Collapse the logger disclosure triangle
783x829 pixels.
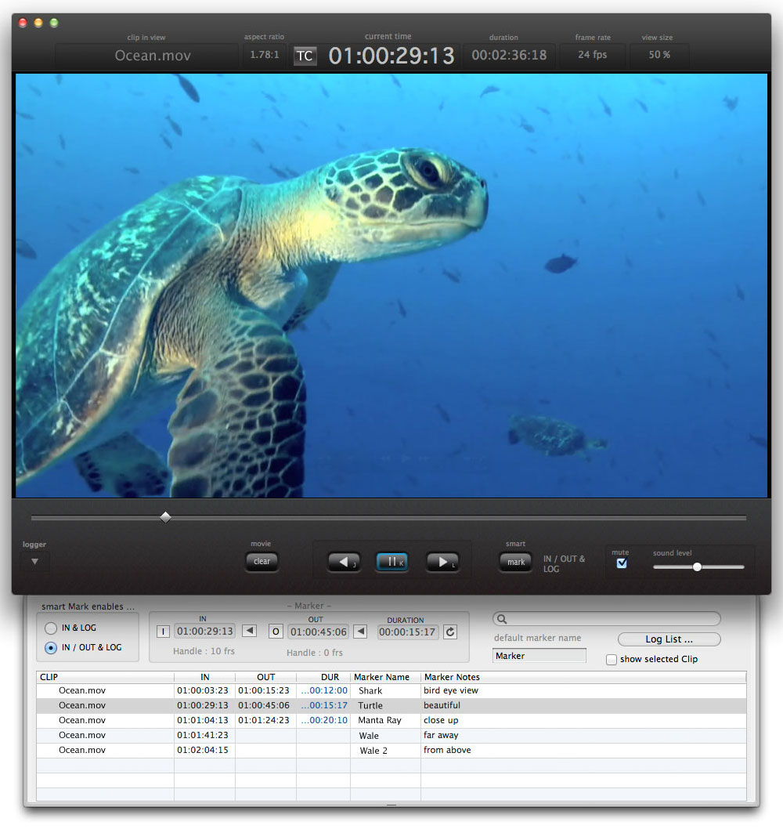pos(34,562)
